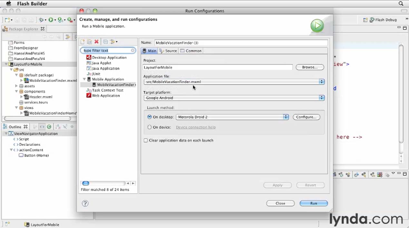409x228 pixels.
Task: Select Java Applet in the configuration list
Action: click(99, 63)
